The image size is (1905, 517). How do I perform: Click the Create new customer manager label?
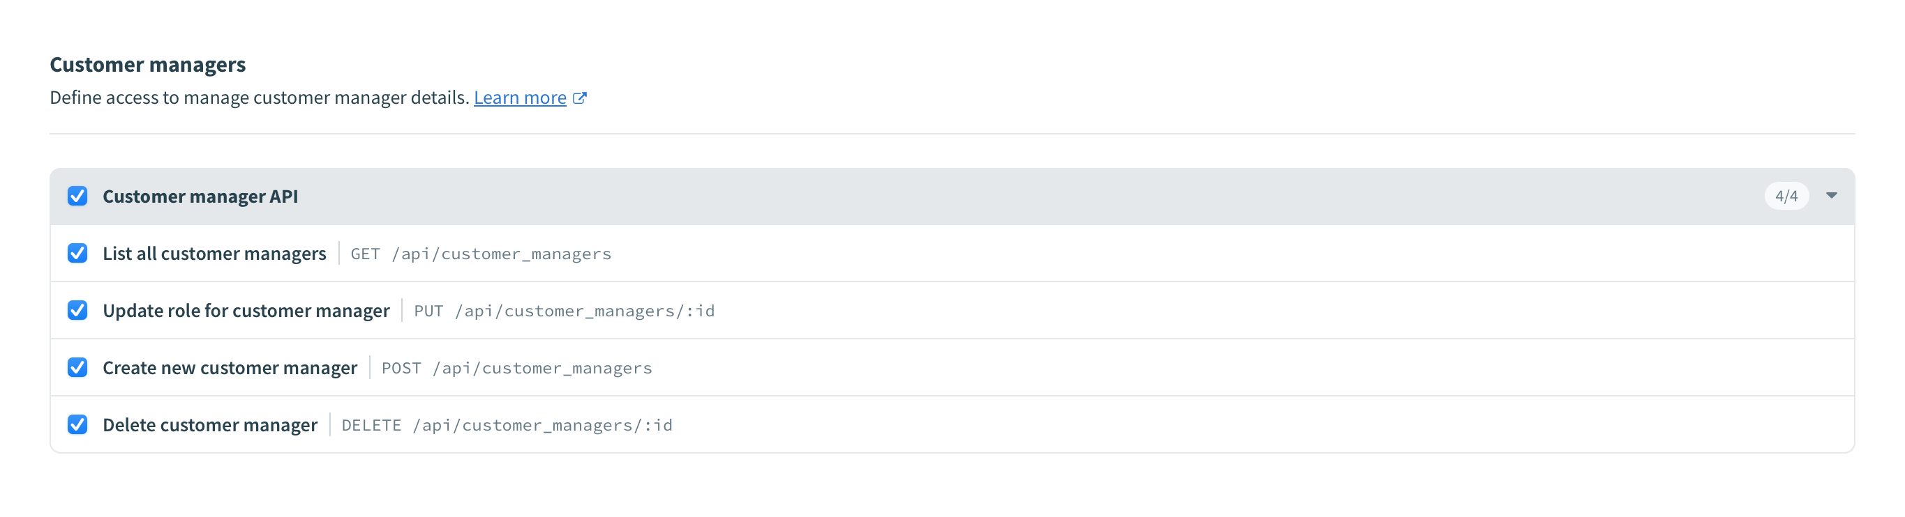tap(230, 368)
